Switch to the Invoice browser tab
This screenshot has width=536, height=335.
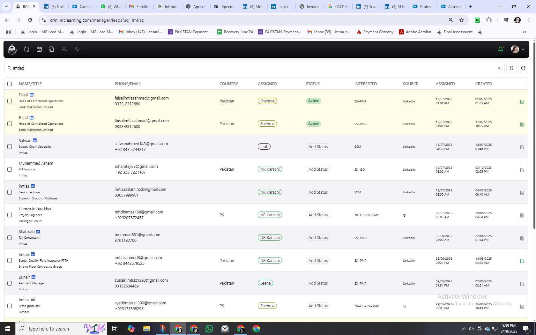pyautogui.click(x=309, y=6)
